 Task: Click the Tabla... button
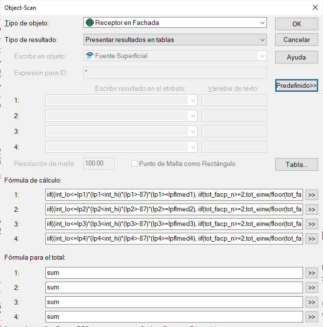pyautogui.click(x=297, y=164)
